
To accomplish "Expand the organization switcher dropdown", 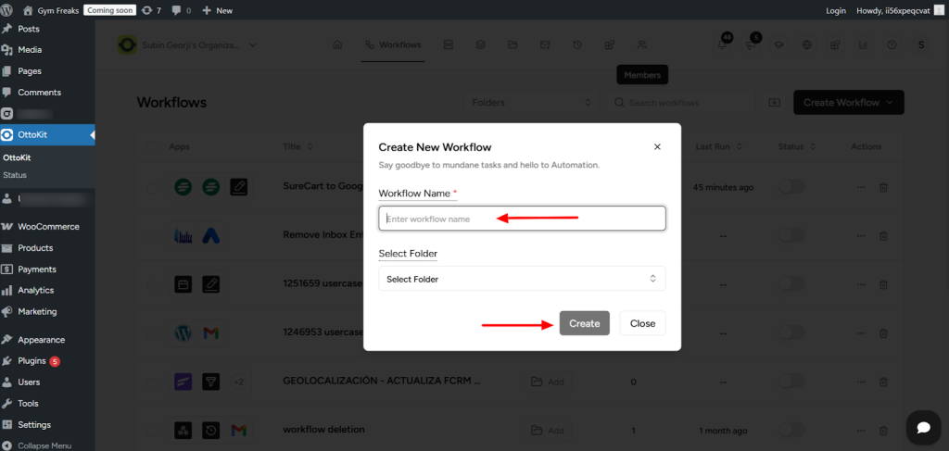I will click(253, 44).
